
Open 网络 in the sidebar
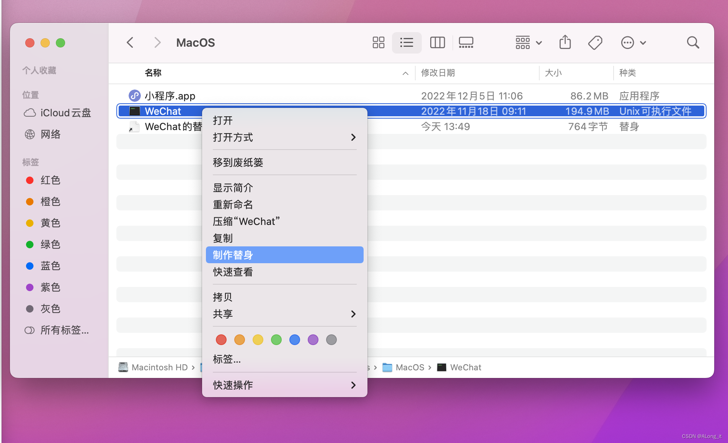pos(43,134)
